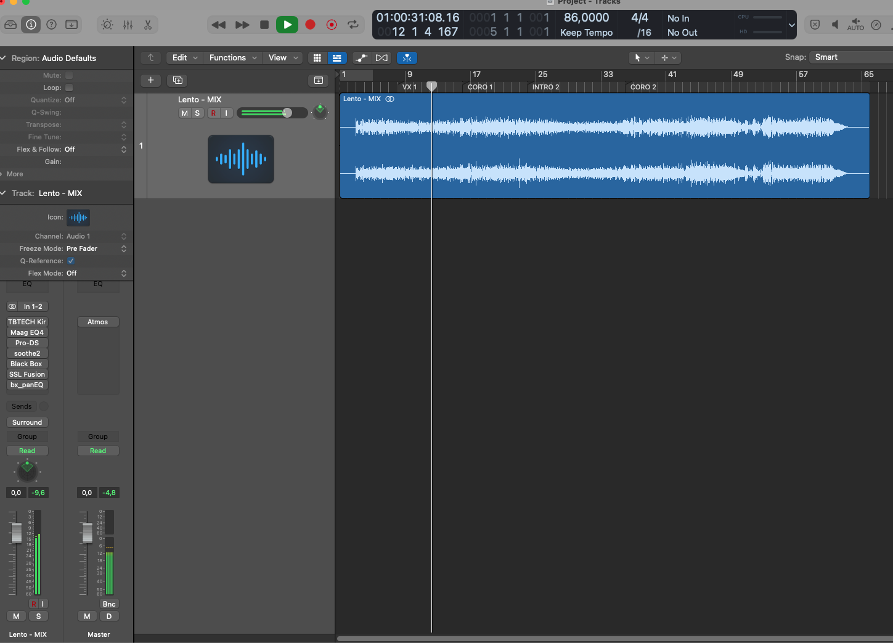The image size is (893, 643).
Task: Toggle Catch Playhead button
Action: (407, 58)
